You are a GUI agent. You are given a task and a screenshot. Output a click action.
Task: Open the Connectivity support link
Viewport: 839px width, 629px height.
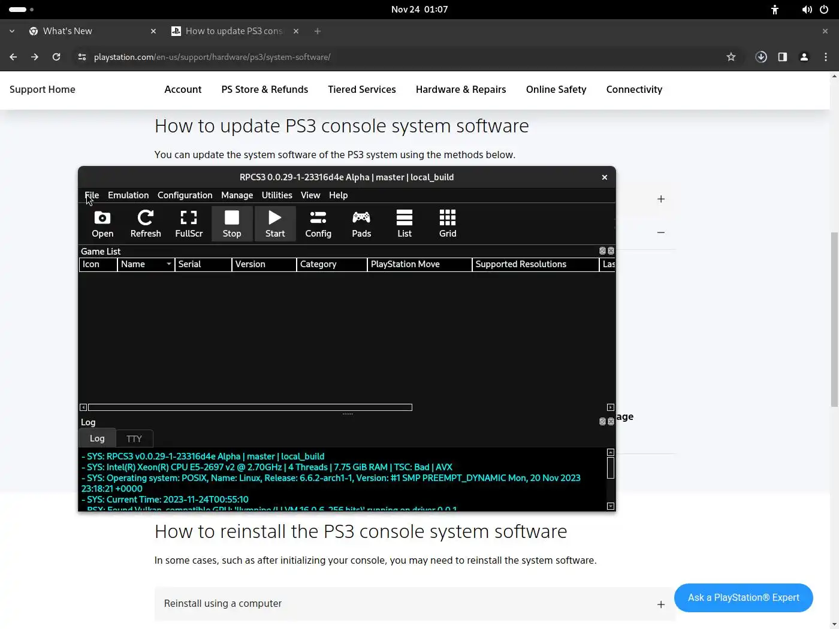coord(634,89)
